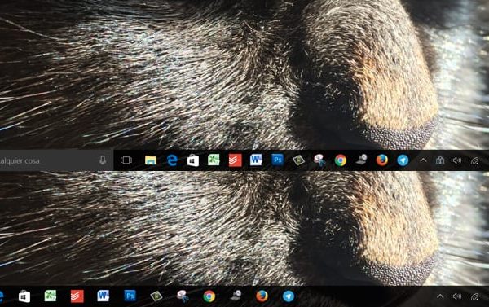
Task: Open volume control in upper taskbar
Action: coord(457,160)
